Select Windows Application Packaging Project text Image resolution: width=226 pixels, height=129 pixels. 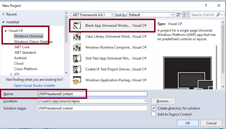click(x=109, y=80)
